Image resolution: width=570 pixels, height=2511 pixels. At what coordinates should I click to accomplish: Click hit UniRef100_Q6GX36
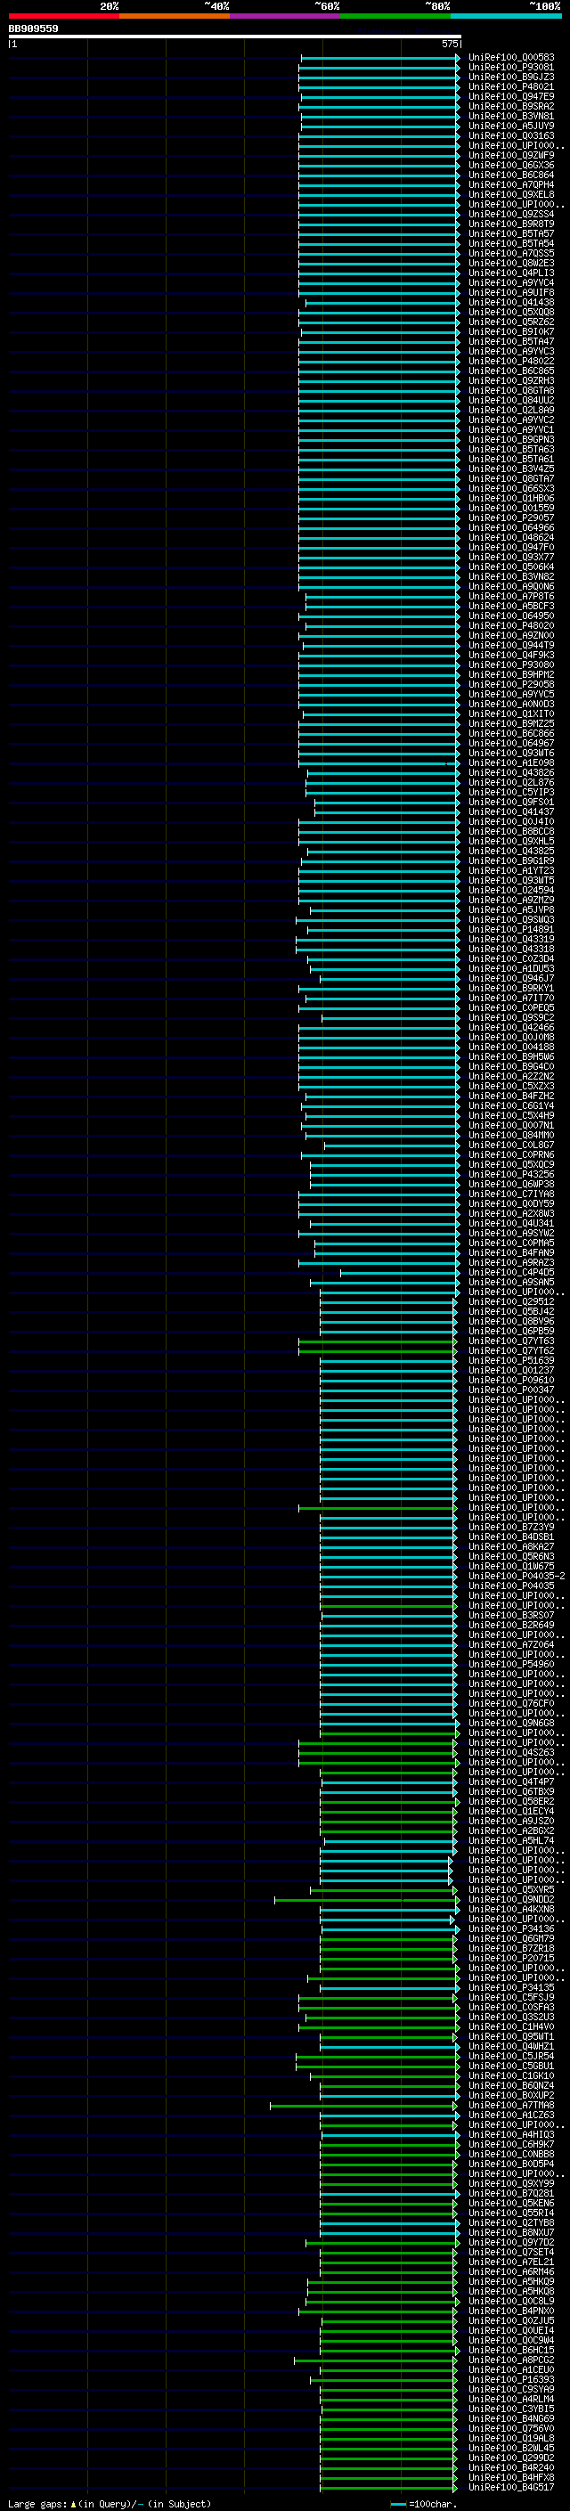(511, 166)
